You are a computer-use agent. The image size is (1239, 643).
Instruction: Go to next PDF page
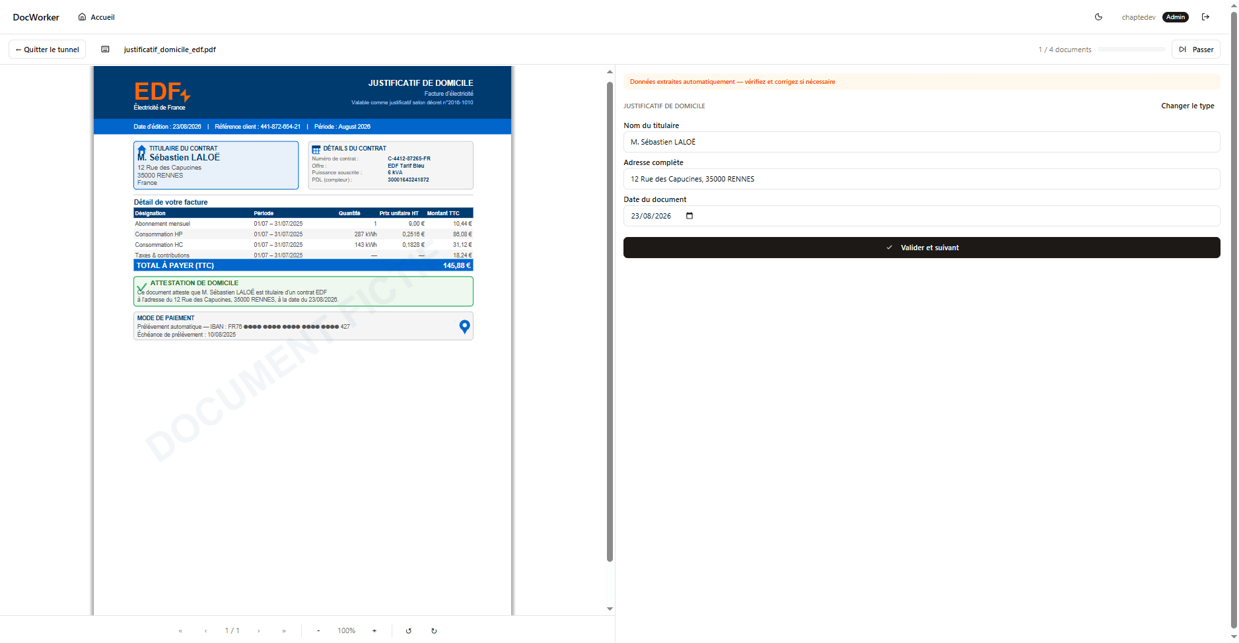pyautogui.click(x=258, y=631)
